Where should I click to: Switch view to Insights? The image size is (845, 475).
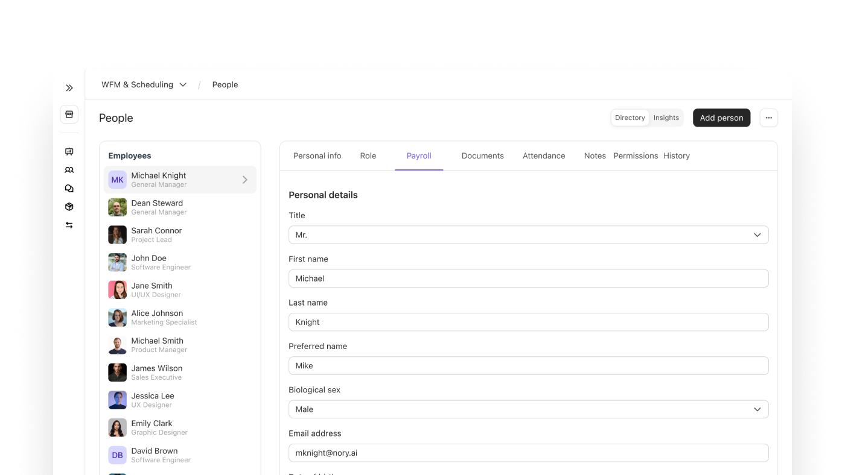[666, 118]
